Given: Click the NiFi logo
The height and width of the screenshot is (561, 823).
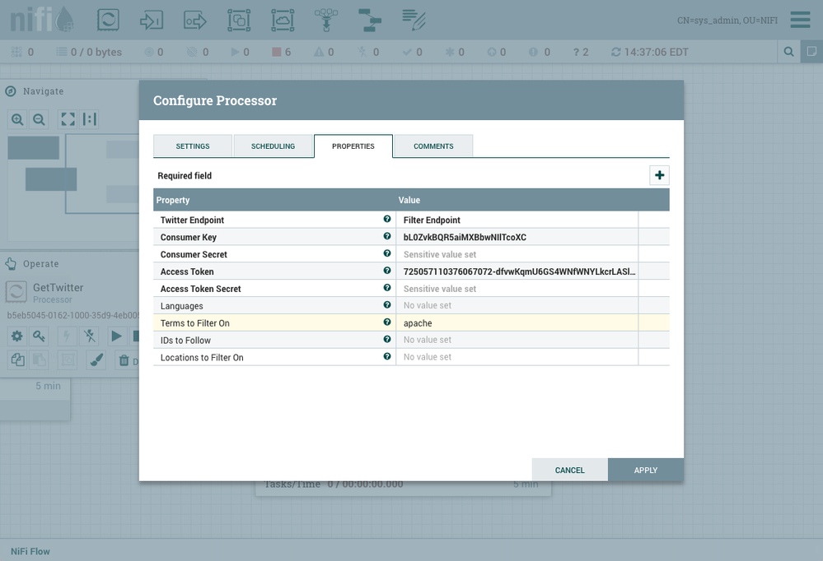Looking at the screenshot, I should (42, 20).
